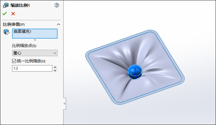Click the bodies-to-scale selection icon
216x125 pixels.
[x=6, y=32]
